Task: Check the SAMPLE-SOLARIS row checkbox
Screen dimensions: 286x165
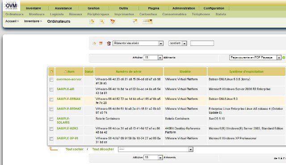Action: [x=51, y=119]
